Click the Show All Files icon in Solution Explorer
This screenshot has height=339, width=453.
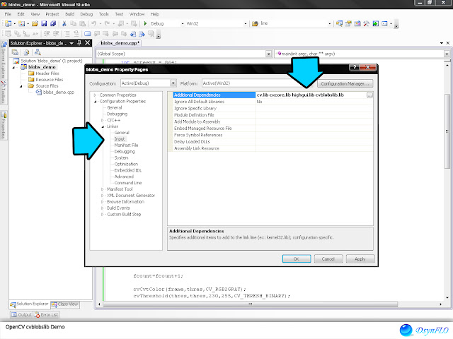[x=26, y=52]
